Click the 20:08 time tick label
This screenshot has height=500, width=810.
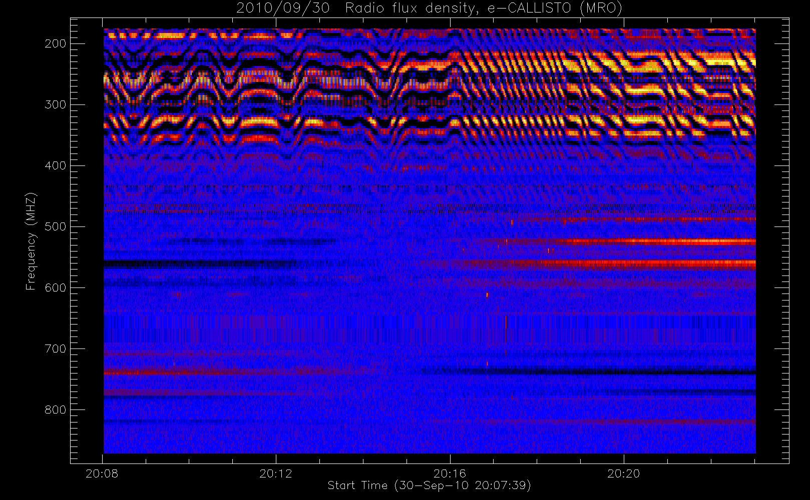(102, 473)
